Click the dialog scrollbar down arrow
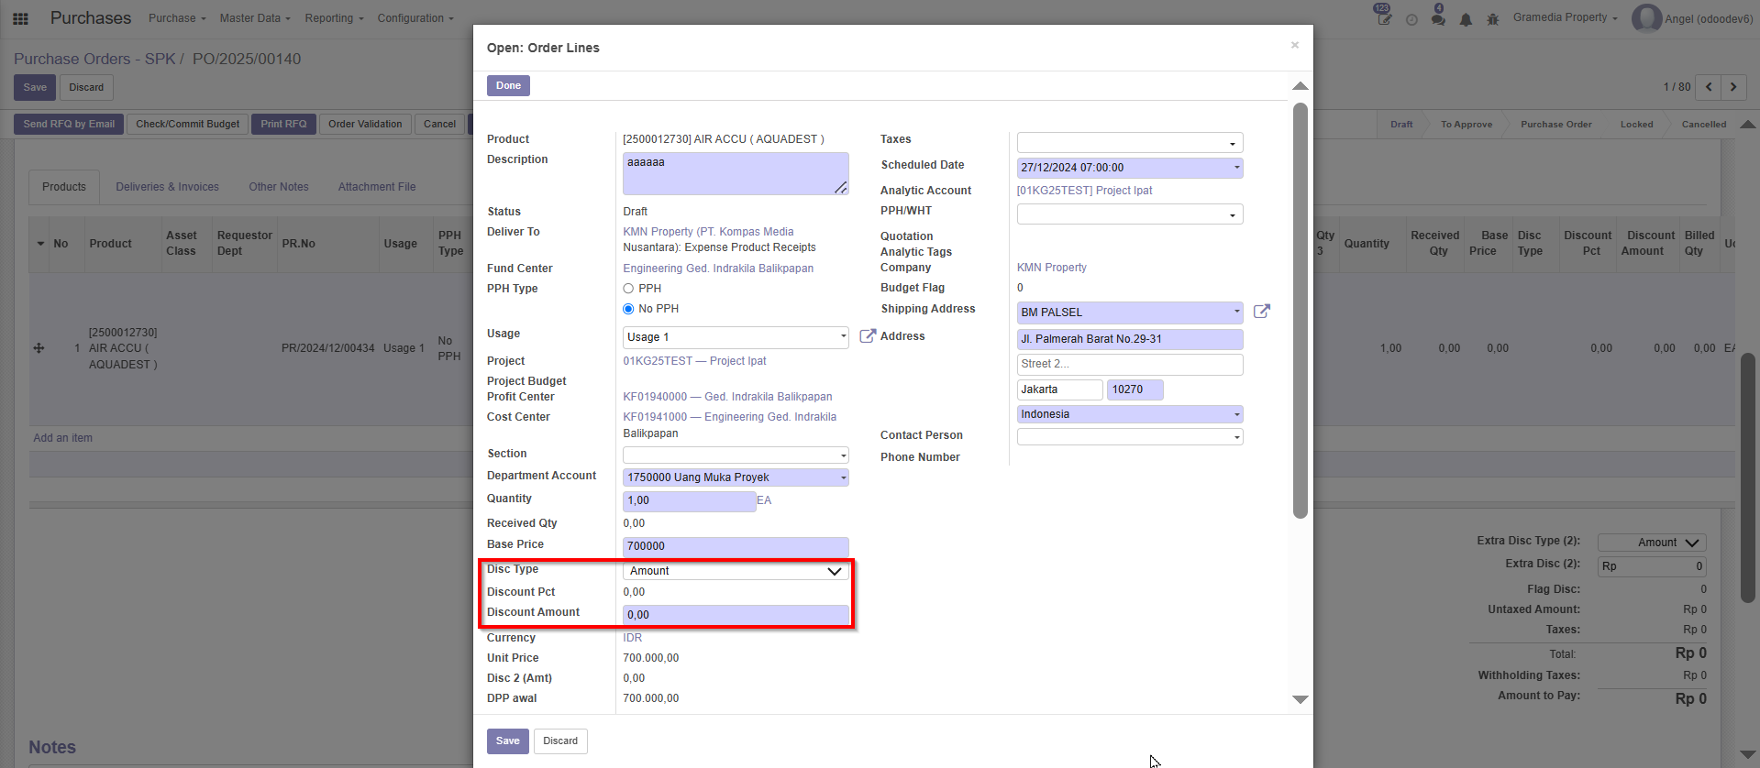 click(1300, 699)
